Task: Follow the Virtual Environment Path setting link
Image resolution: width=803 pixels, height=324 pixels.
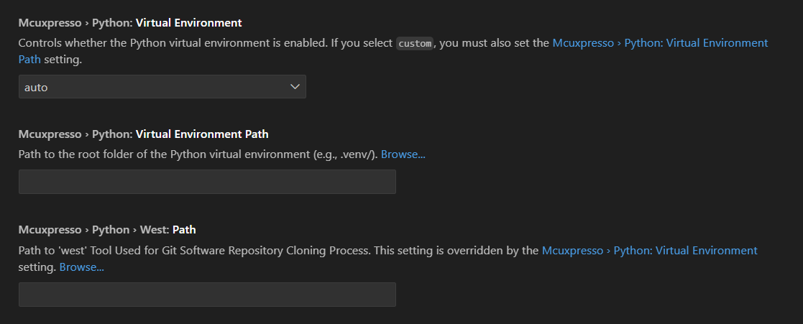Action: pyautogui.click(x=660, y=43)
